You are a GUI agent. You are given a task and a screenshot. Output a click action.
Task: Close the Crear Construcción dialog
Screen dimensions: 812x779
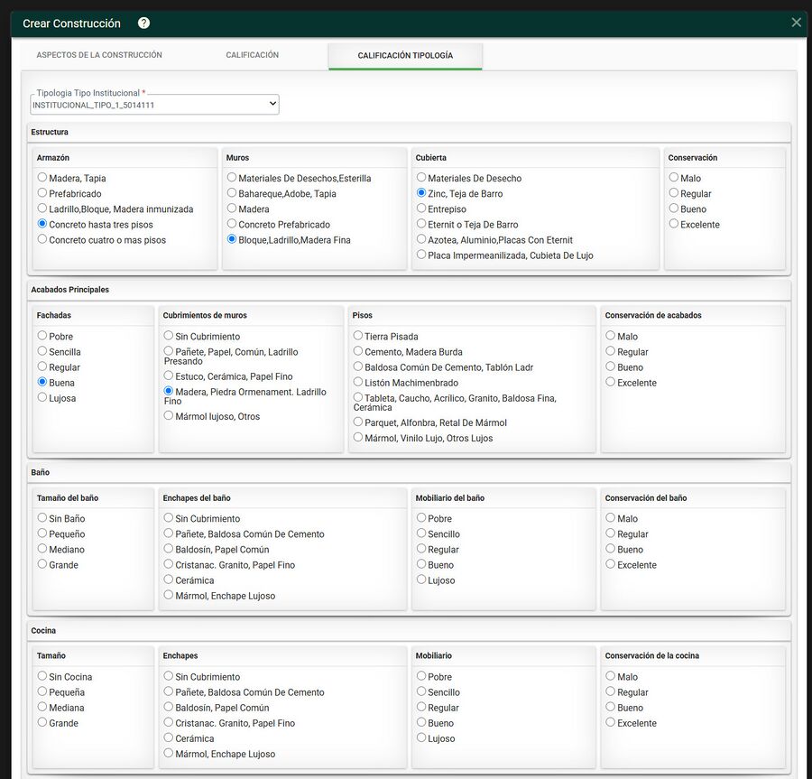click(796, 23)
